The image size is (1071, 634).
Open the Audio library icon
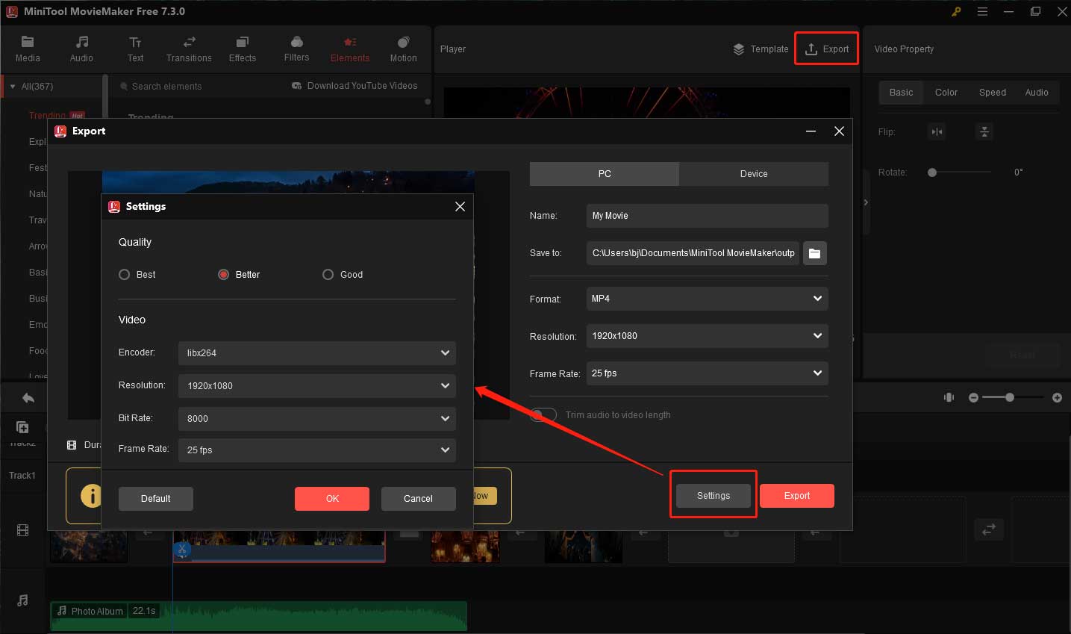(82, 42)
